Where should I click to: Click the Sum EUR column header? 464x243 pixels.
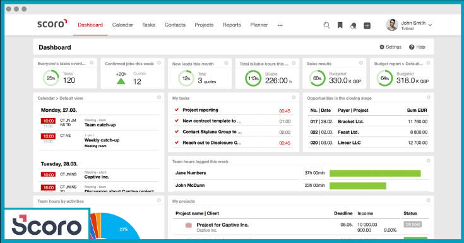[x=417, y=110]
